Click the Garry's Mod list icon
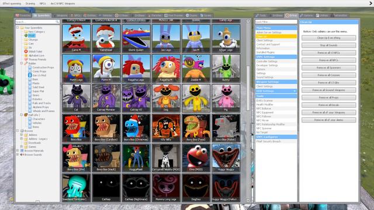 tap(30, 75)
